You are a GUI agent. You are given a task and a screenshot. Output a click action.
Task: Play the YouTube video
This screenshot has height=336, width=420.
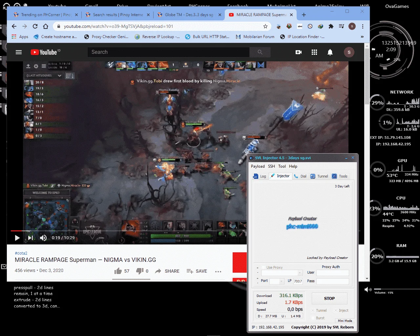coord(17,238)
